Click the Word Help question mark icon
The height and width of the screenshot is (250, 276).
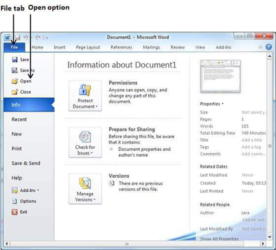pos(269,47)
